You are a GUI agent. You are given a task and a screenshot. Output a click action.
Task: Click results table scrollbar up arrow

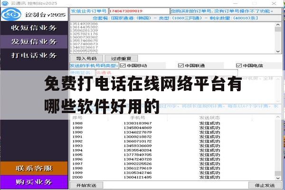click(278, 117)
